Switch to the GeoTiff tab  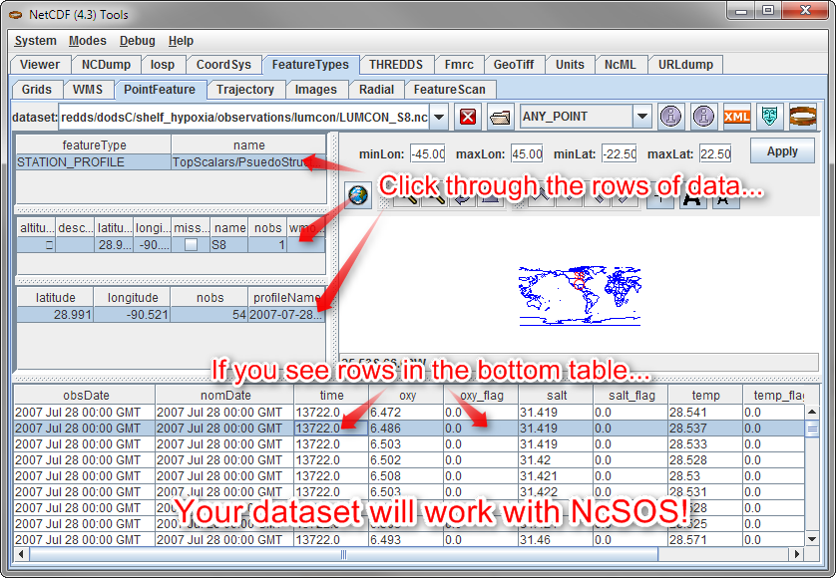pyautogui.click(x=514, y=65)
